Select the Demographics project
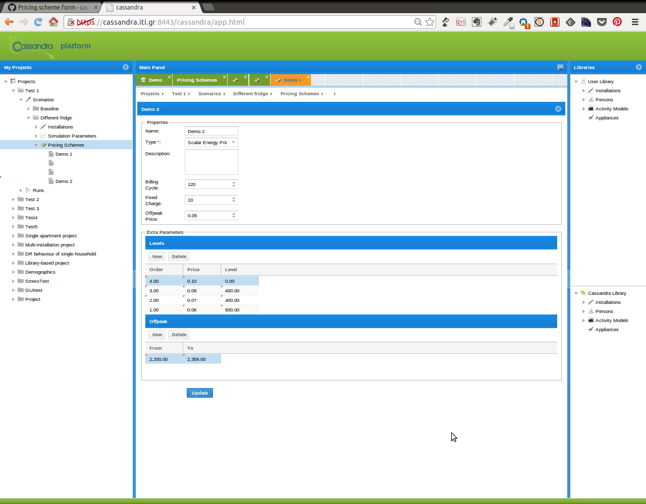The image size is (646, 504). [40, 272]
